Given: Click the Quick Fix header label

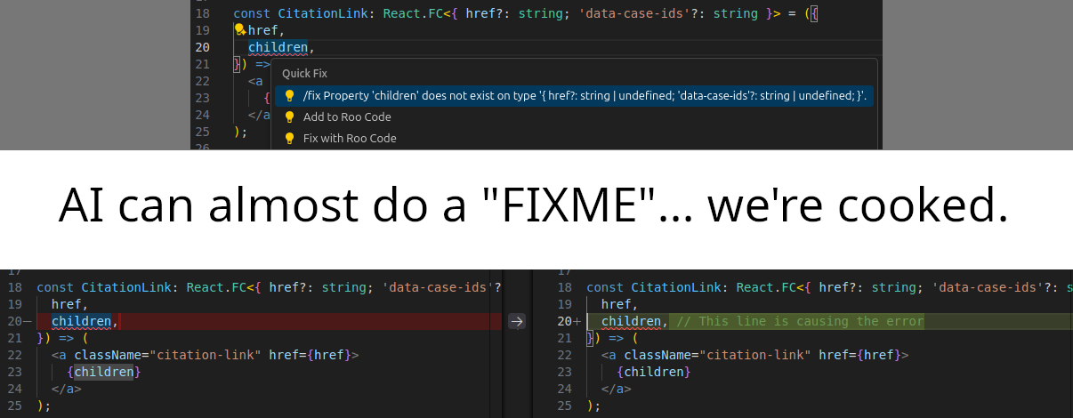Looking at the screenshot, I should [x=304, y=74].
